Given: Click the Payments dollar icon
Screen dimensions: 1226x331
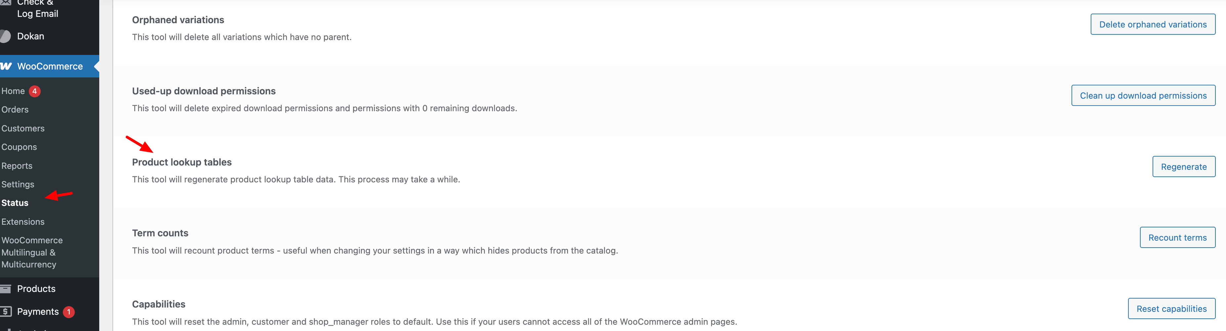Looking at the screenshot, I should [x=6, y=311].
